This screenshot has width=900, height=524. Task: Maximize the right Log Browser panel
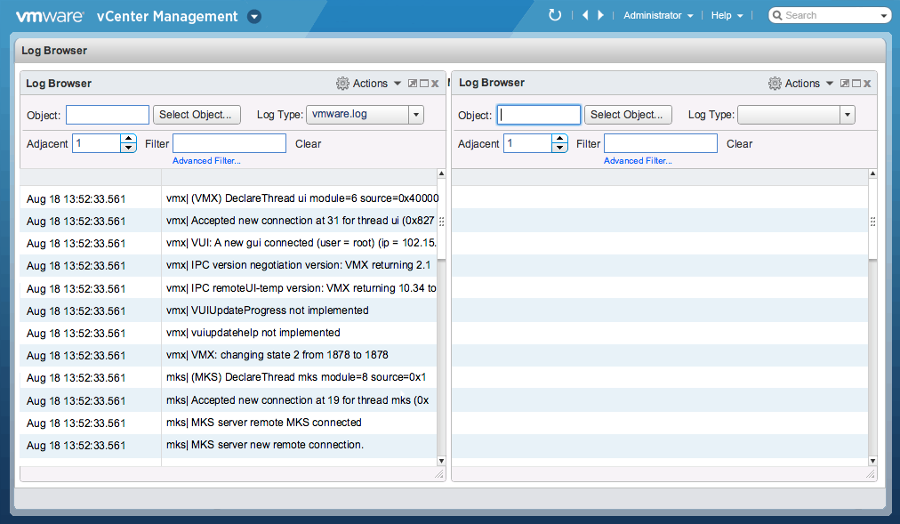856,84
